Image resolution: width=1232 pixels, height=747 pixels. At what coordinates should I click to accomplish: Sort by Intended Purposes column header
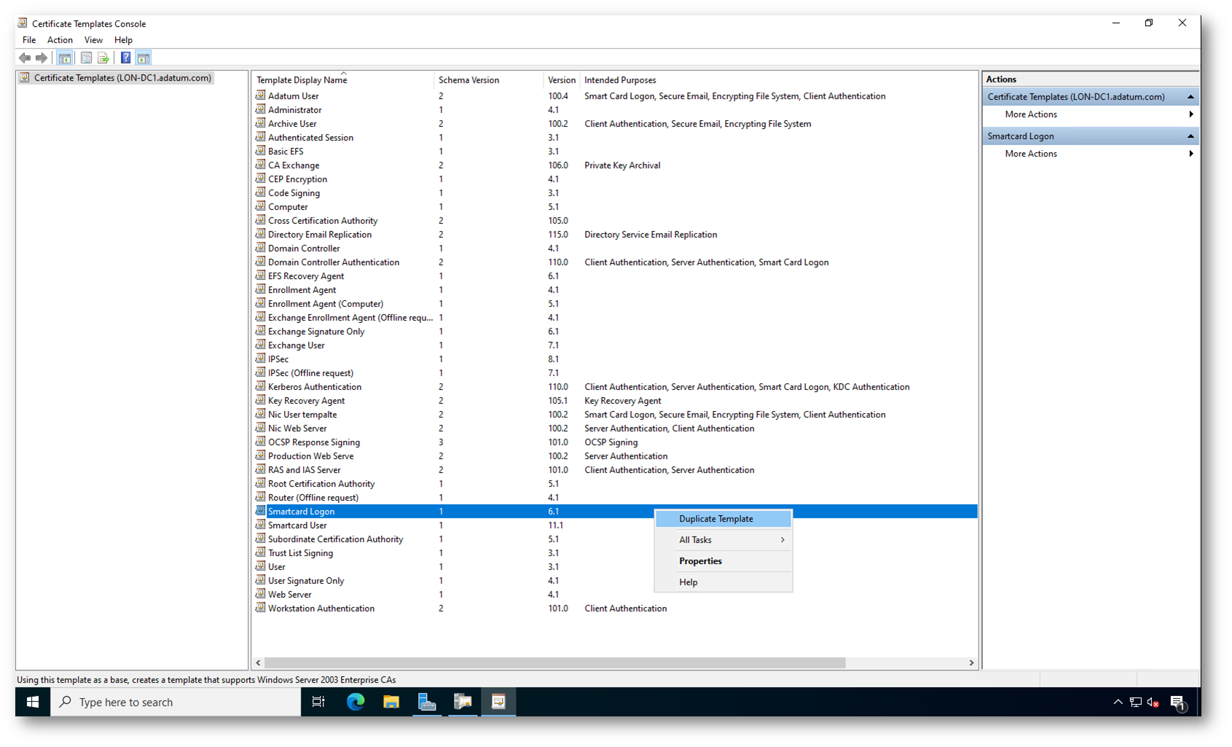tap(620, 80)
